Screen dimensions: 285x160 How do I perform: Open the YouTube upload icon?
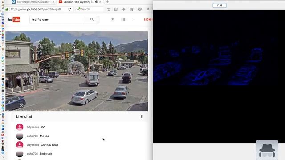coord(113,20)
